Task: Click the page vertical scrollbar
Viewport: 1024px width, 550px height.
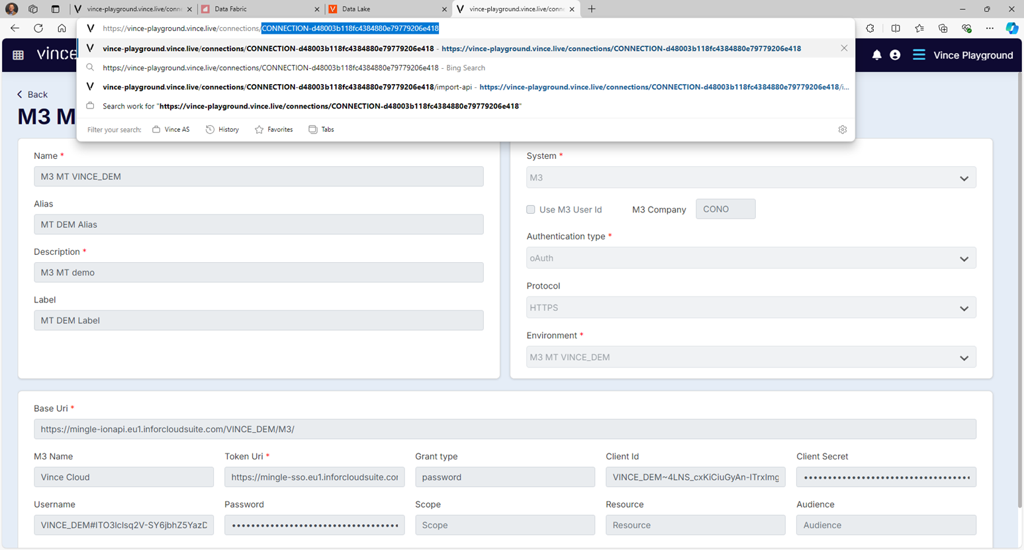Action: 1019,291
